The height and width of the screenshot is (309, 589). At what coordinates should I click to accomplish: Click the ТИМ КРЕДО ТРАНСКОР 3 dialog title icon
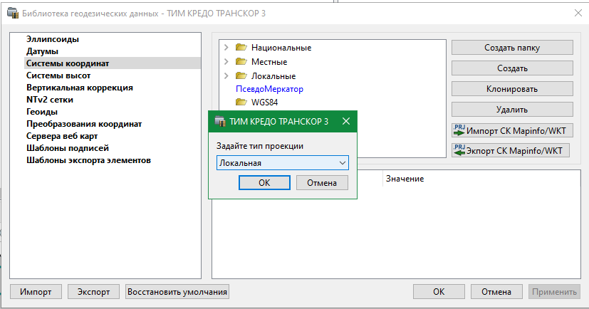[220, 121]
